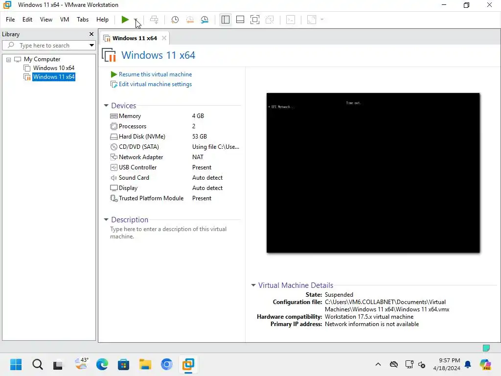The height and width of the screenshot is (376, 501).
Task: Select My Computer in the library
Action: 42,59
